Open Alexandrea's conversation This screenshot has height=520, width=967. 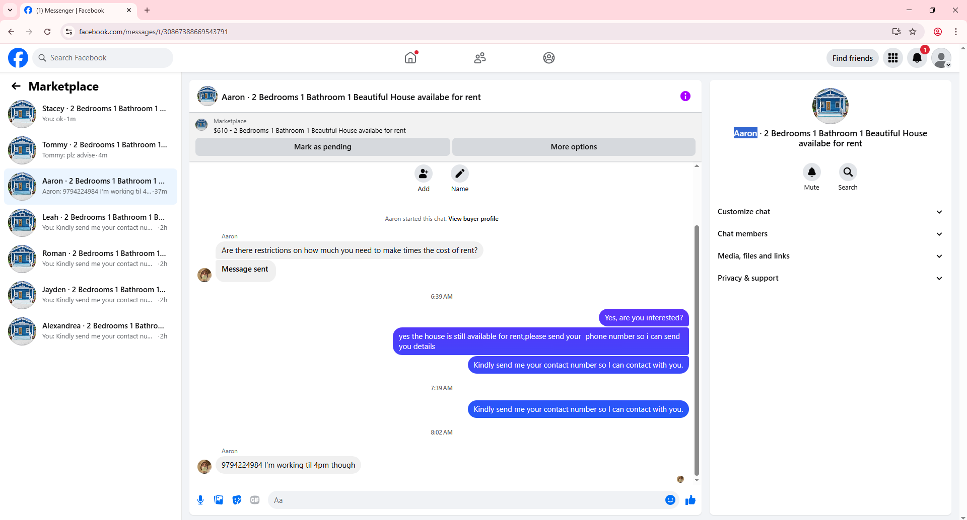click(91, 331)
